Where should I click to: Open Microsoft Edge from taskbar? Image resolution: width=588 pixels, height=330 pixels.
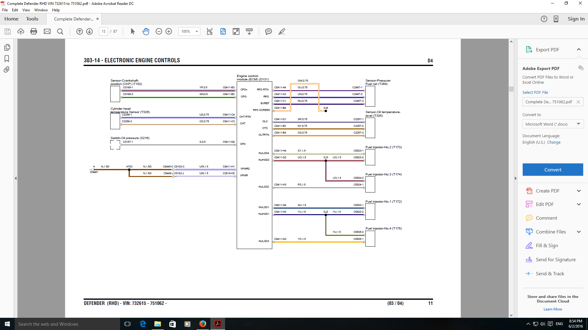point(143,324)
